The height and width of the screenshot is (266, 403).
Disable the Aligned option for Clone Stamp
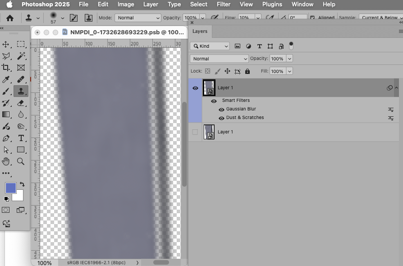pyautogui.click(x=312, y=17)
